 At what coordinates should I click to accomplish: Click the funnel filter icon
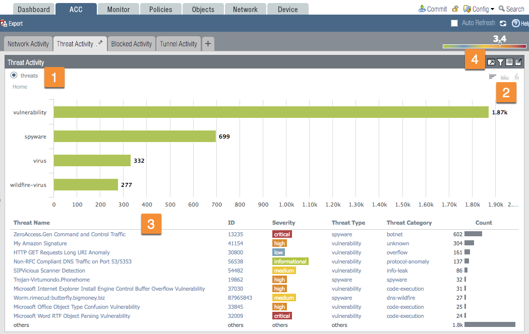coord(500,62)
